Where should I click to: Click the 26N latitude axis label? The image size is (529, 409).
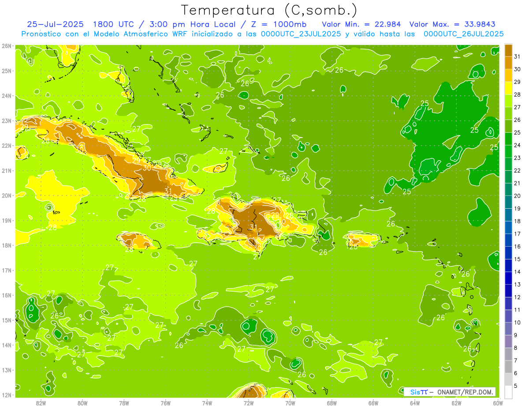(x=7, y=46)
